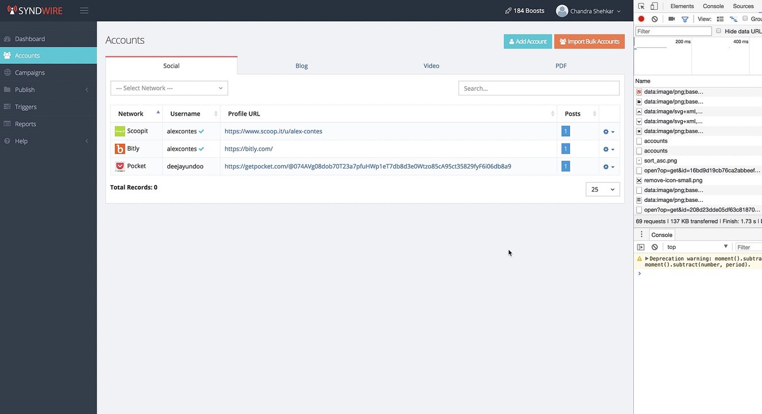Sort table by Network column header
Viewport: 762px width, 414px height.
coord(137,114)
